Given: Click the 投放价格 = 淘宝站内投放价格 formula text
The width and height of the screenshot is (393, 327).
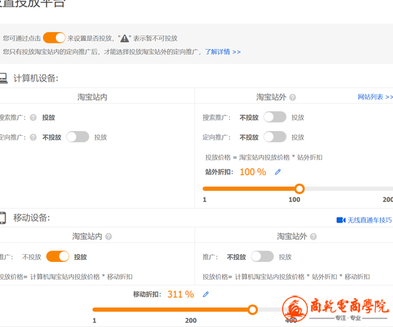Looking at the screenshot, I should click(x=264, y=157).
